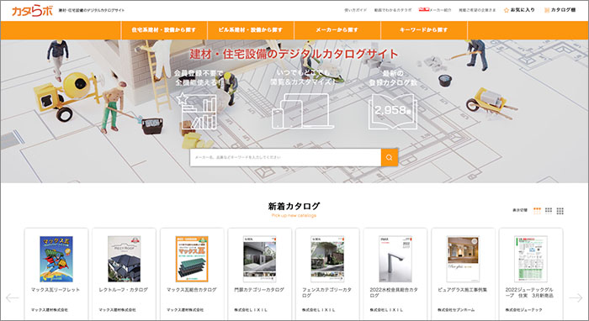
Task: Open the キーワードから探す menu item
Action: (424, 30)
